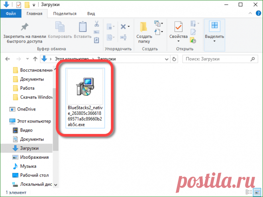Open the Customize Quick Access Toolbar dropdown
Screen dimensions: 263x197
[x=34, y=5]
